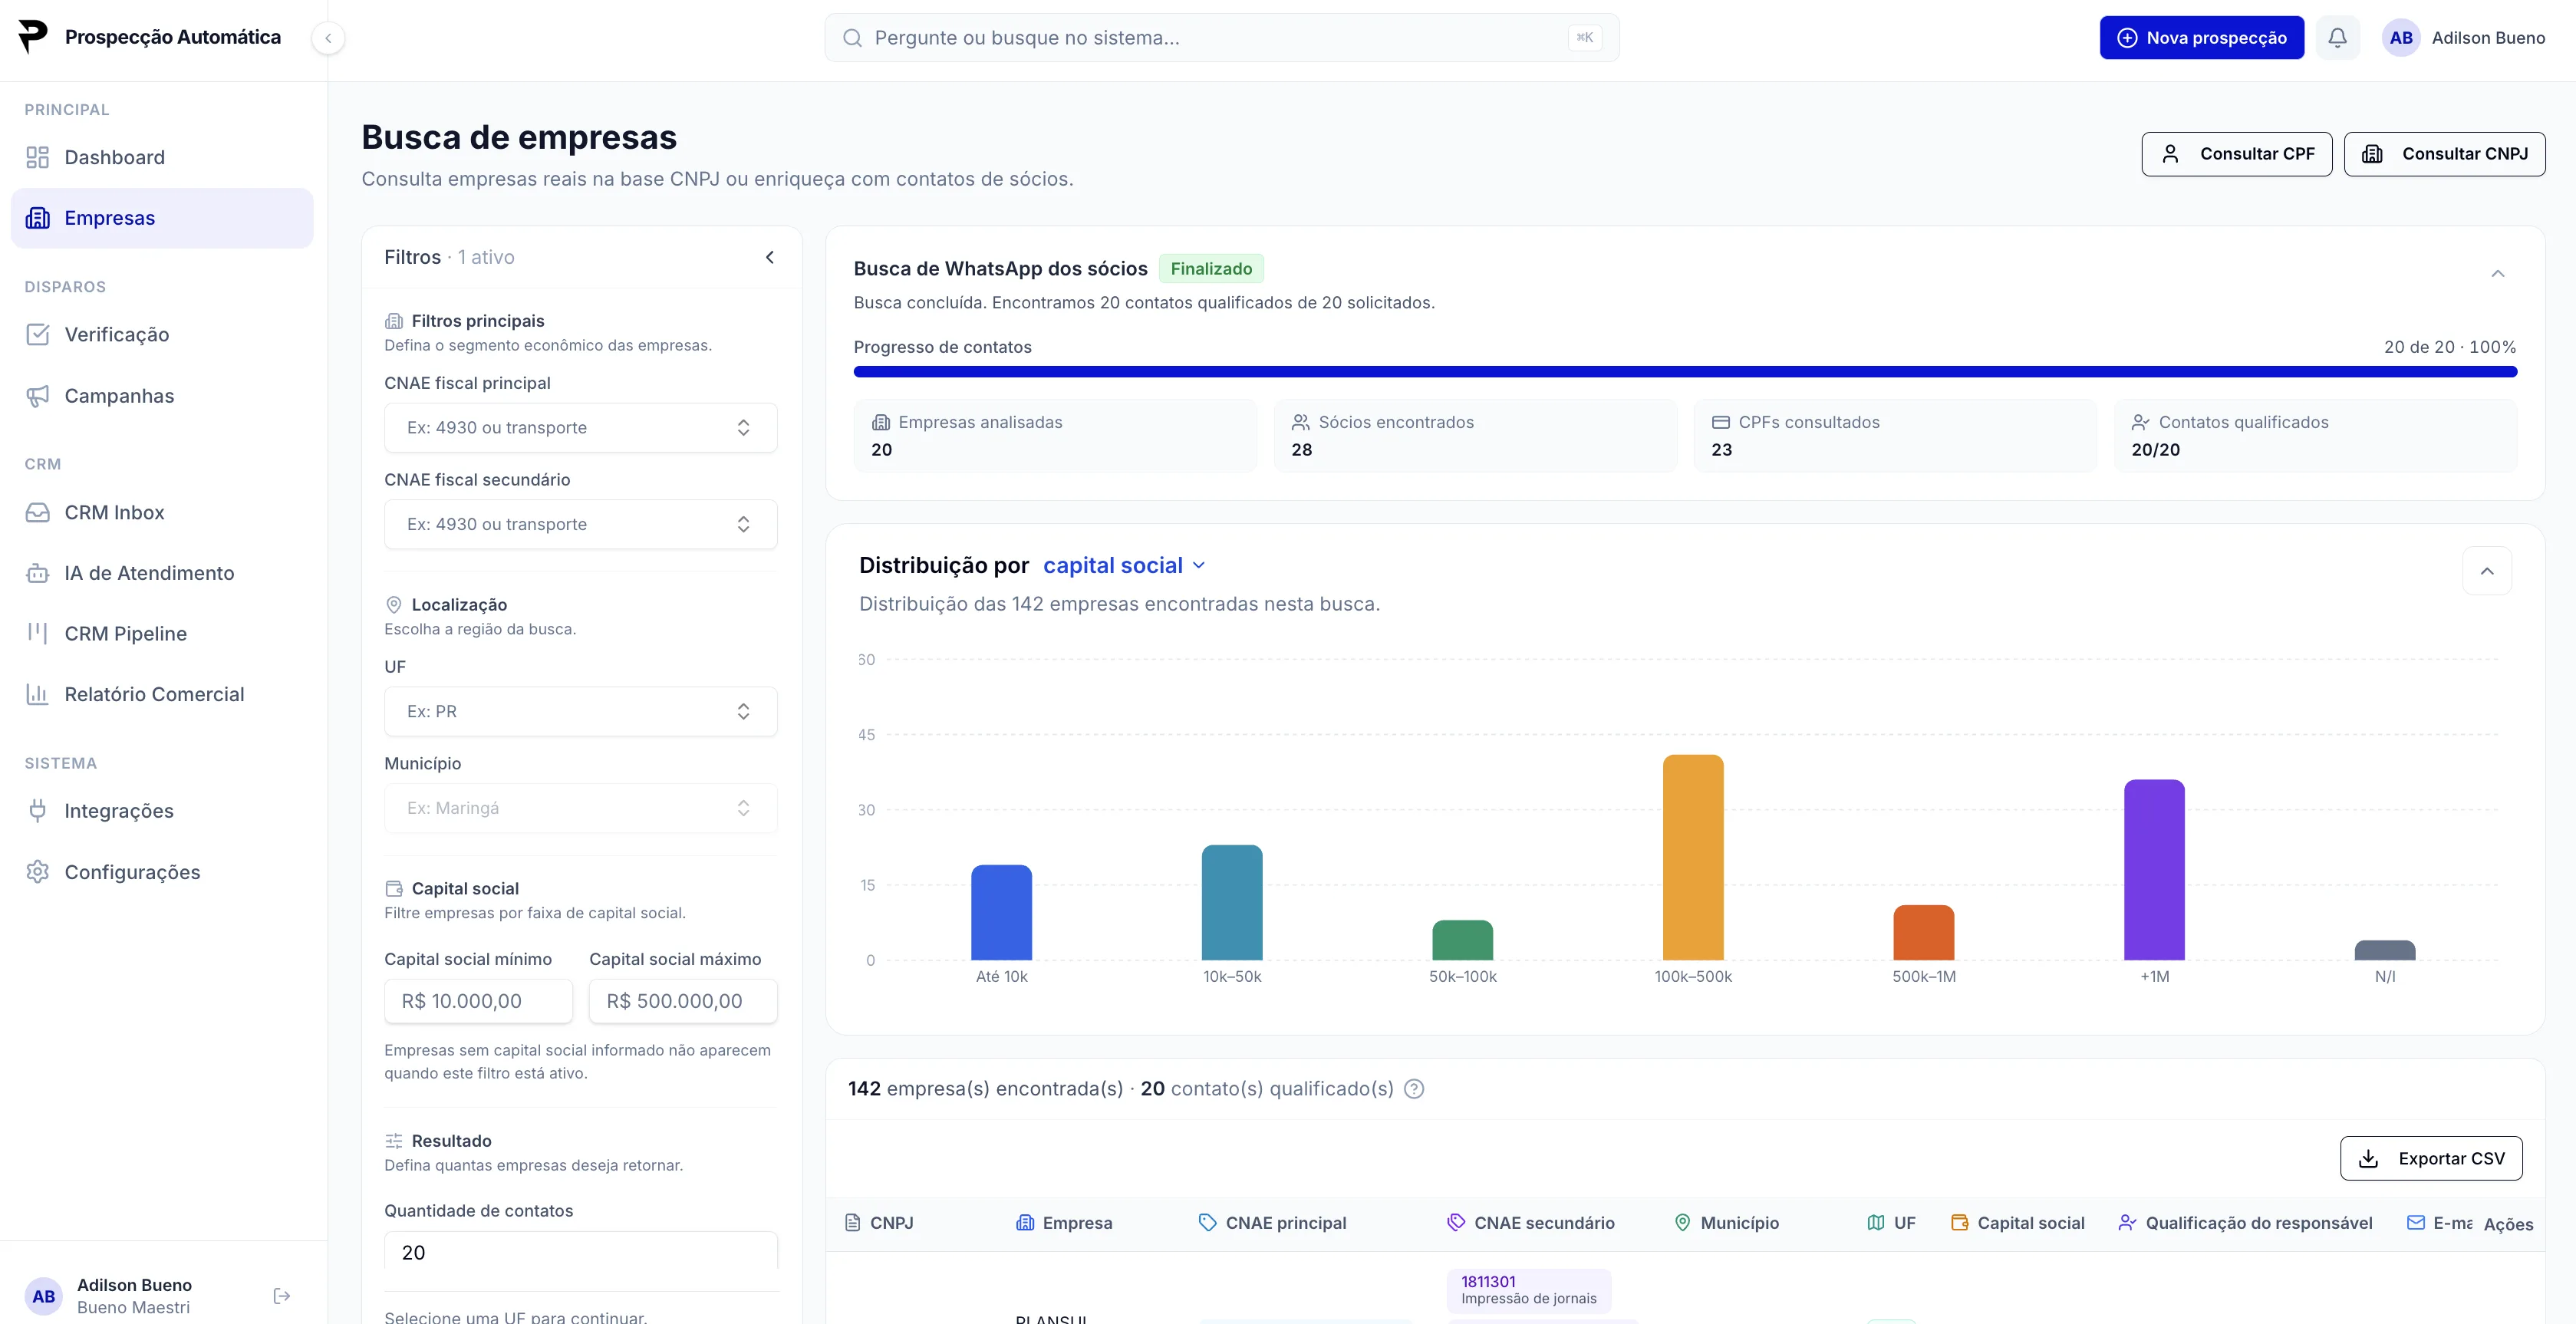The height and width of the screenshot is (1324, 2576).
Task: Click the Prospecção Automática logo icon
Action: 33,37
